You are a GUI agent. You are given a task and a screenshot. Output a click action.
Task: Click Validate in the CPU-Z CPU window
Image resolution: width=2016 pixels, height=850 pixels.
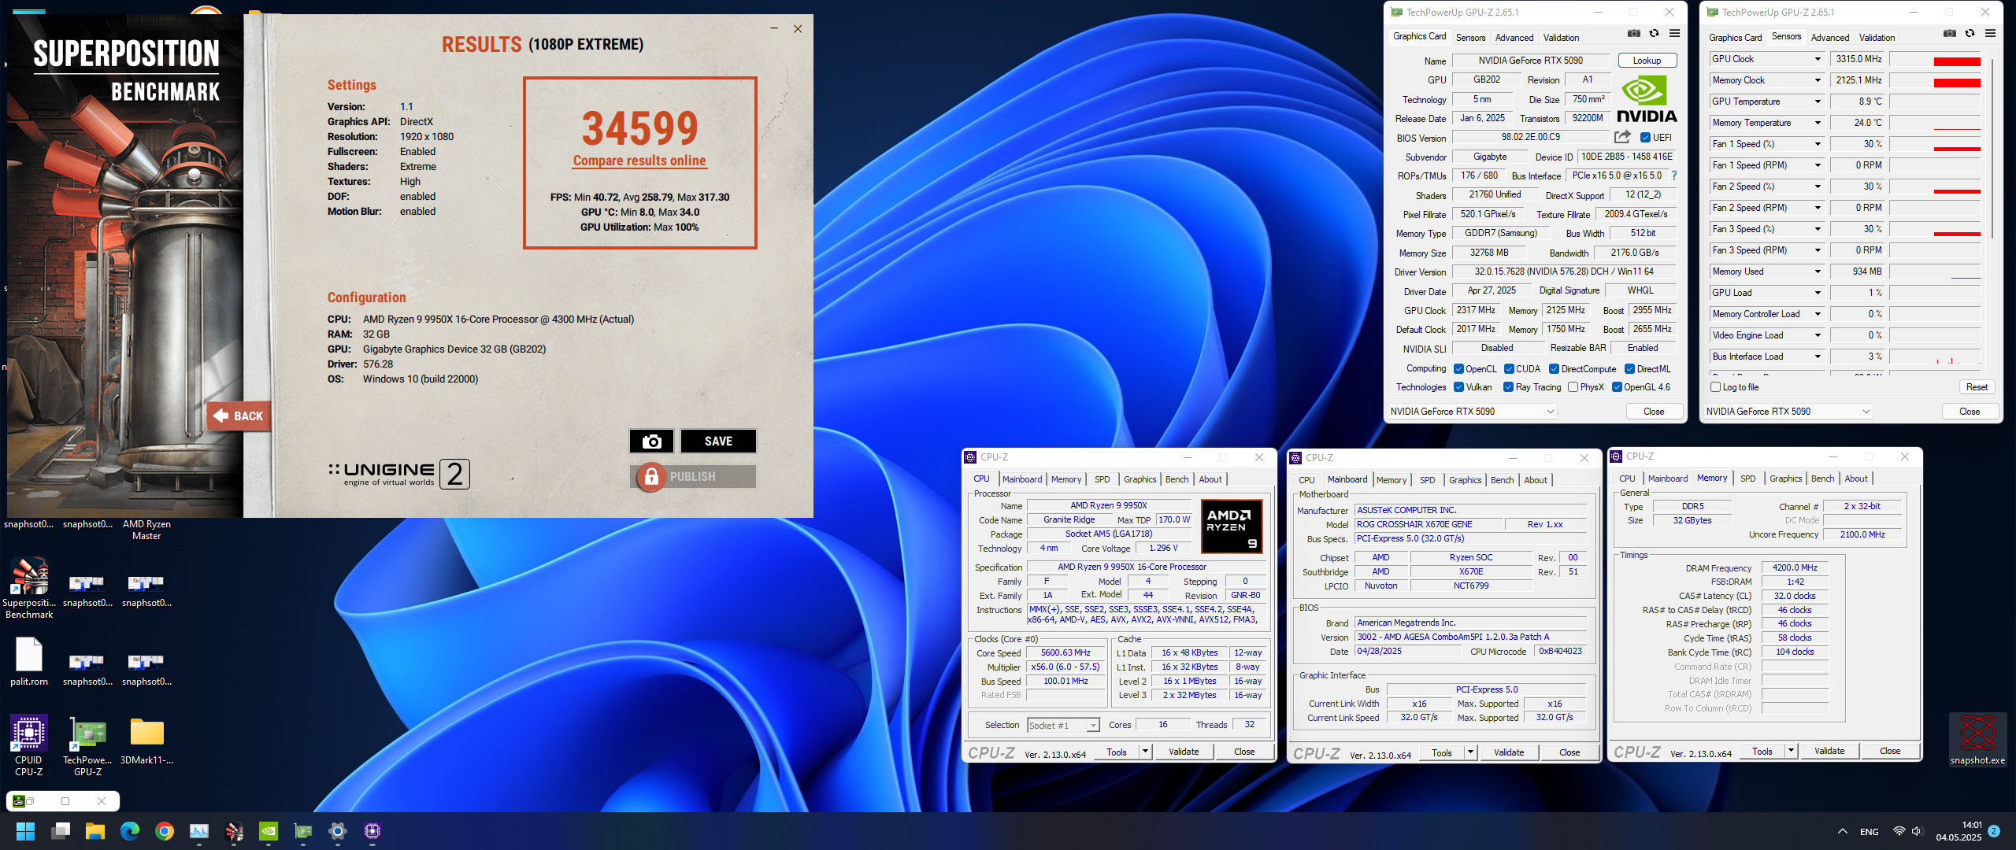(x=1184, y=752)
